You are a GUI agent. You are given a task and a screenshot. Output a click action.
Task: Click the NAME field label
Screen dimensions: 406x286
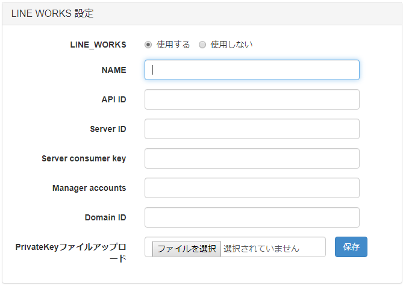coord(114,70)
